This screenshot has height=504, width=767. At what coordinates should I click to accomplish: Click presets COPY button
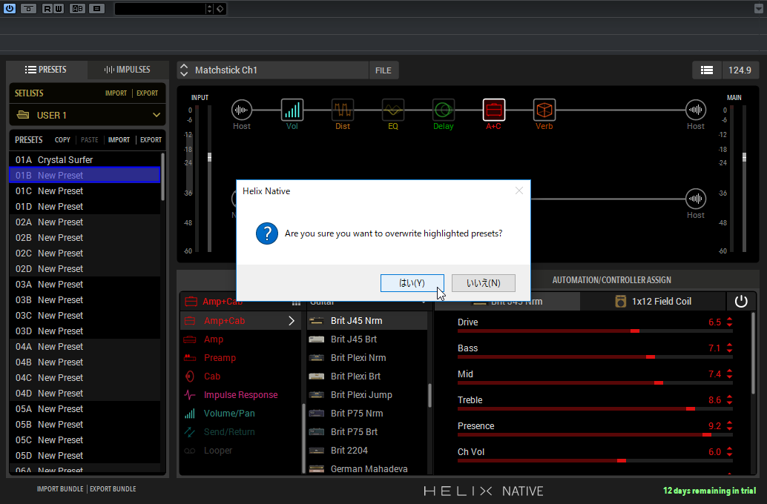coord(62,140)
